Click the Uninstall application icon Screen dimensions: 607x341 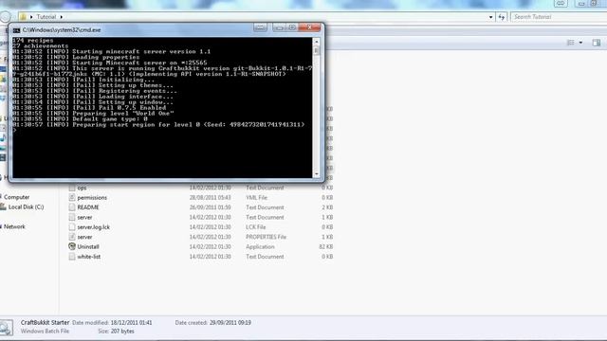click(x=72, y=246)
